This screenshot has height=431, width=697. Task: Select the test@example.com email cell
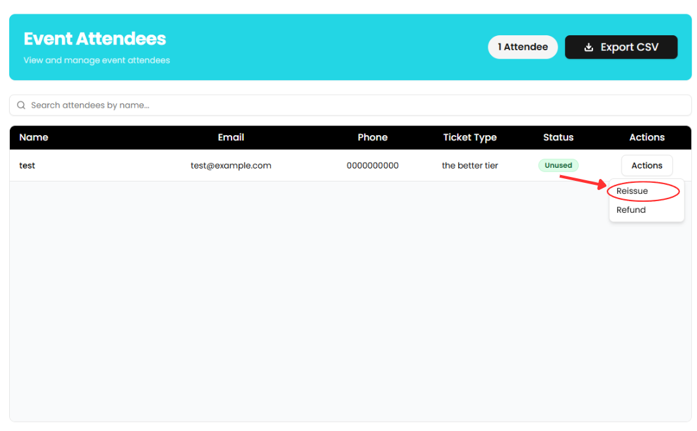click(x=231, y=166)
